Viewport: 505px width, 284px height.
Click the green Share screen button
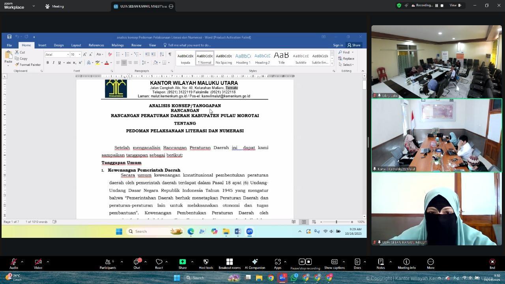(182, 262)
